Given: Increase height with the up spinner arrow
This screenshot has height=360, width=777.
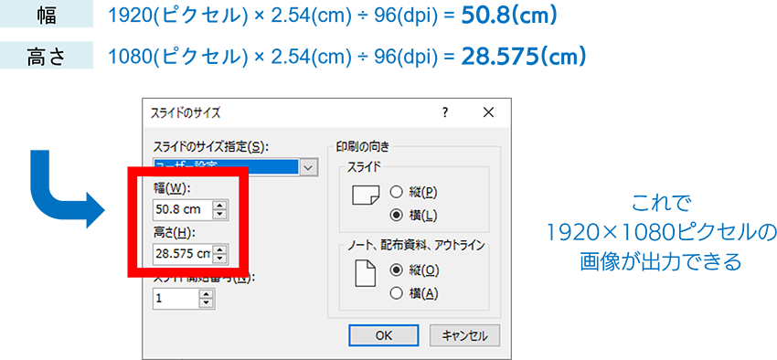Looking at the screenshot, I should click(x=219, y=249).
